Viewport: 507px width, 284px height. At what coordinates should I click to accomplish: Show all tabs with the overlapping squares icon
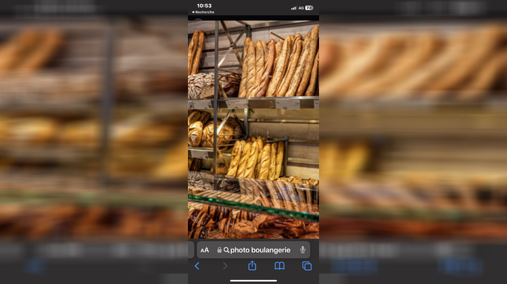pos(307,266)
